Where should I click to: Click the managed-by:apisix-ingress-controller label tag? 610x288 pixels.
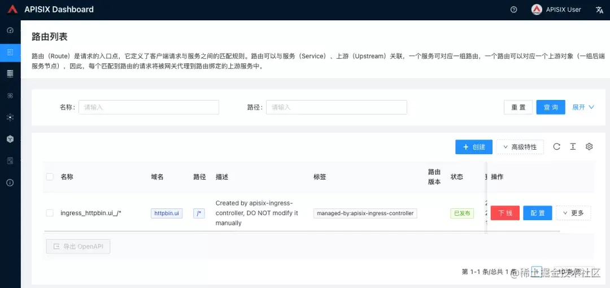click(x=365, y=213)
